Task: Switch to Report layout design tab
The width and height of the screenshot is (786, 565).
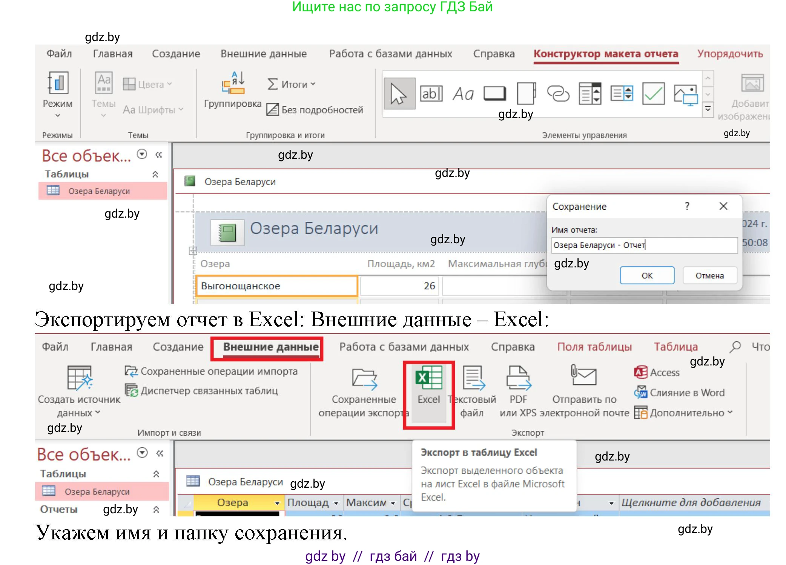Action: point(605,54)
